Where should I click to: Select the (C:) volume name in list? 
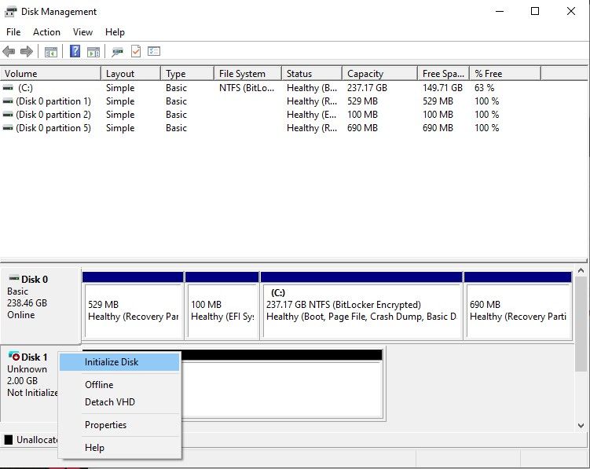[25, 88]
